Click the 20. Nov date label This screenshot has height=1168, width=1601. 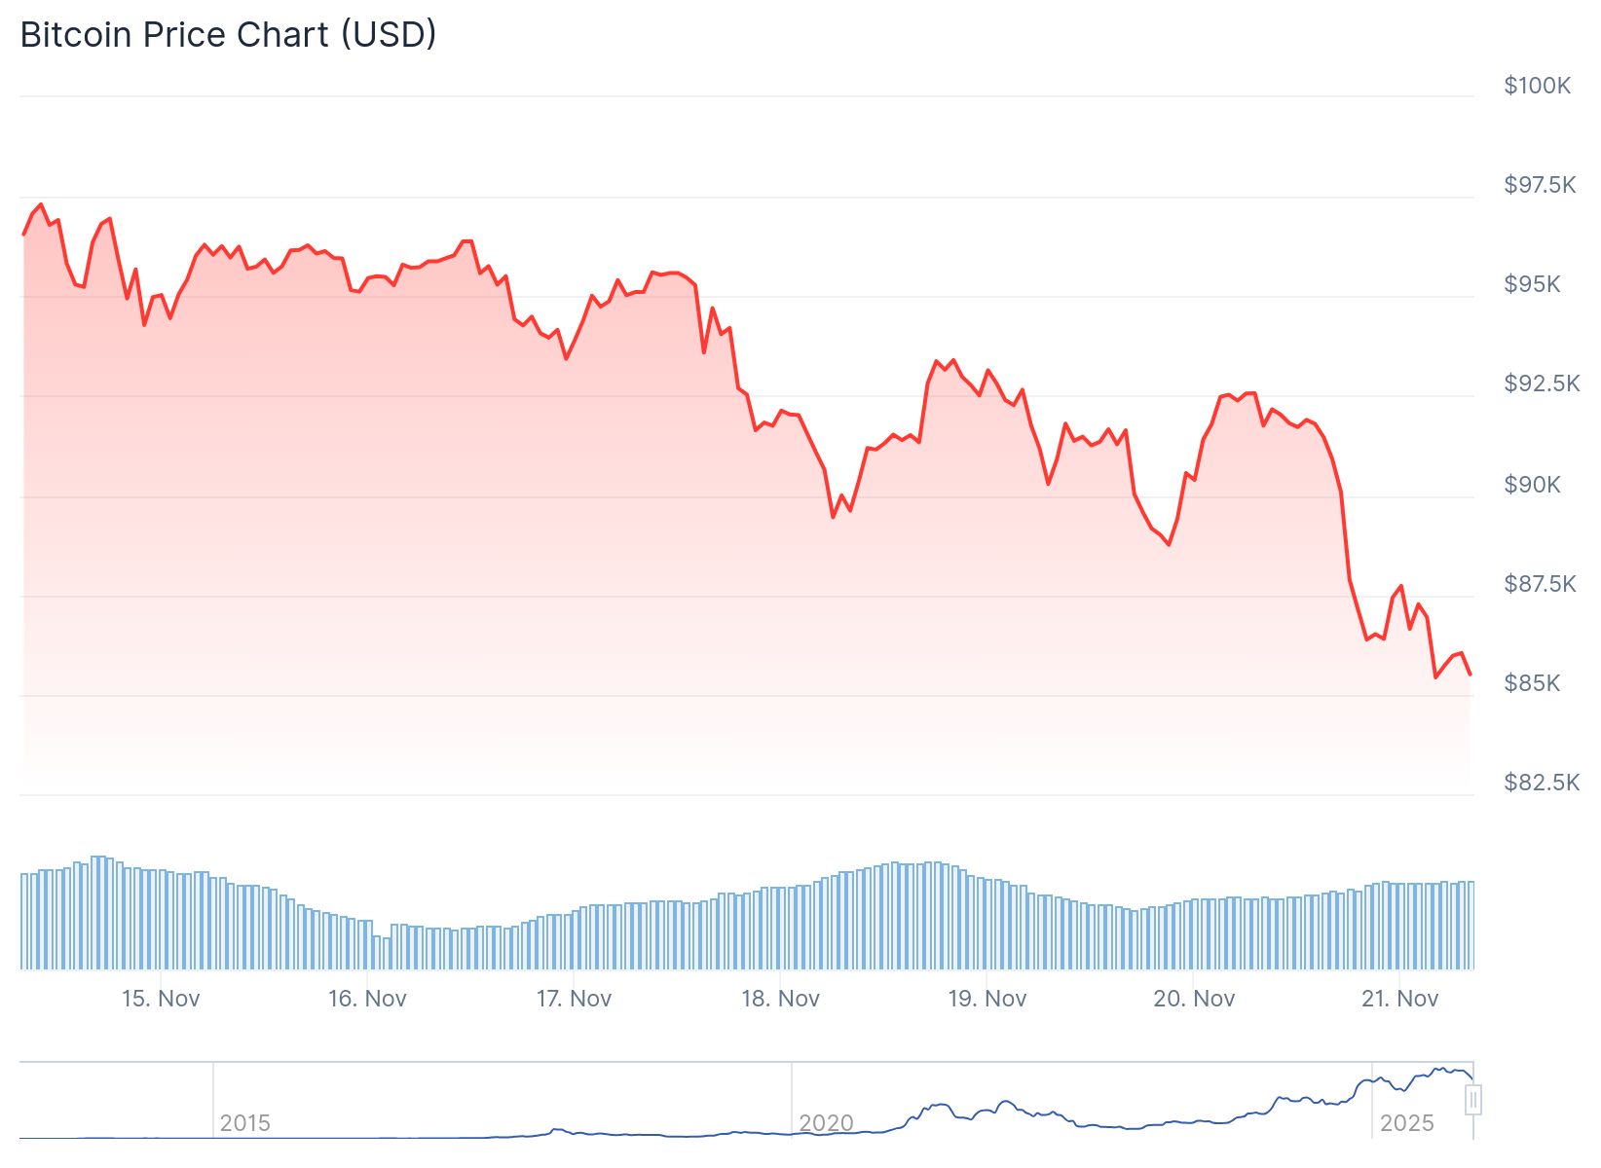pyautogui.click(x=1194, y=999)
